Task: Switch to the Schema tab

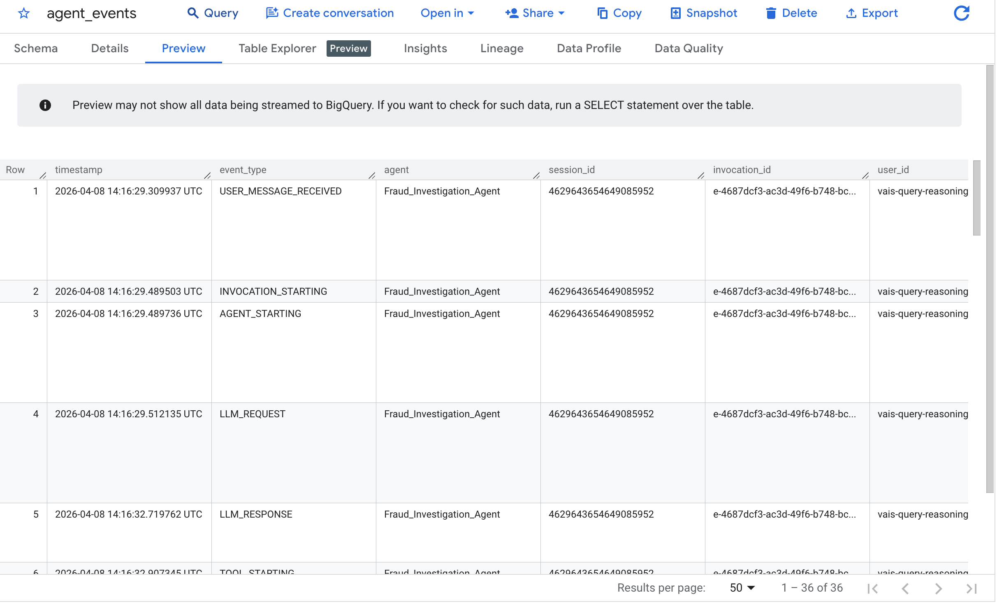Action: tap(36, 48)
